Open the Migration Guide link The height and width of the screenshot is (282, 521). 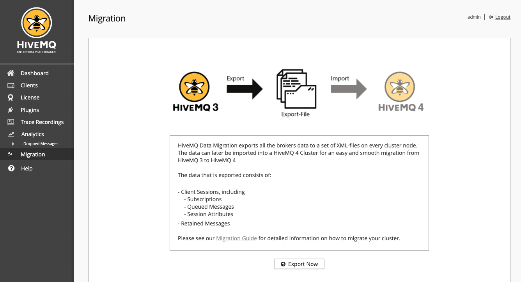coord(236,238)
